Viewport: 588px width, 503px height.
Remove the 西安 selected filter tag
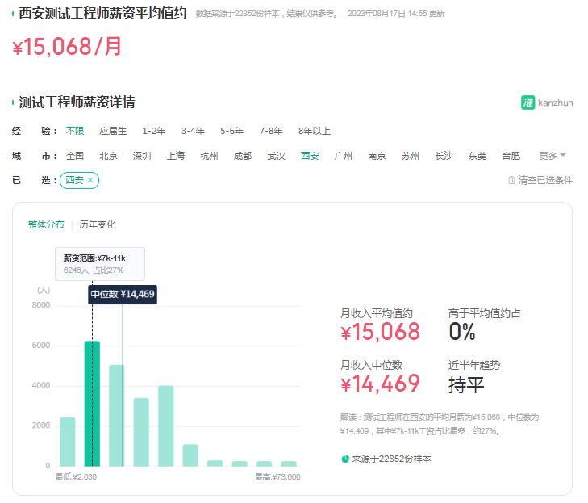click(x=90, y=180)
